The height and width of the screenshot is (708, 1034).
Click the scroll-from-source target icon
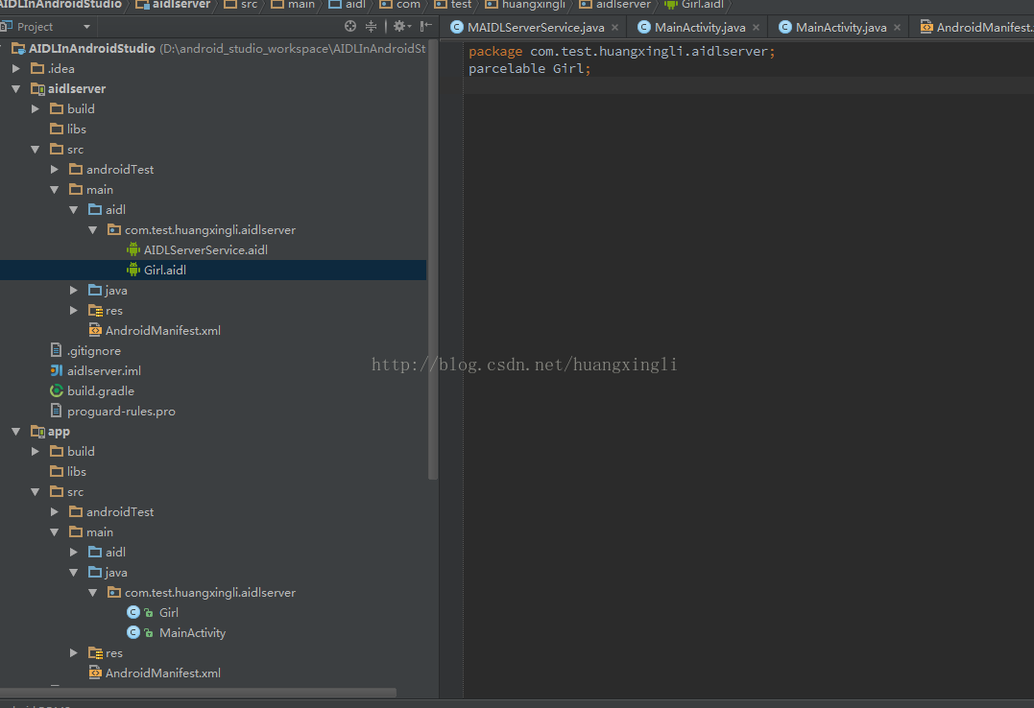[350, 26]
